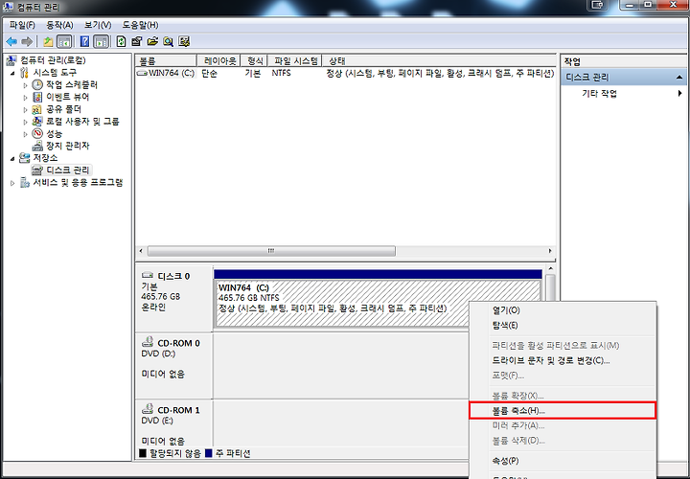Open the 도움말(H) menu
The image size is (690, 479).
[x=140, y=25]
